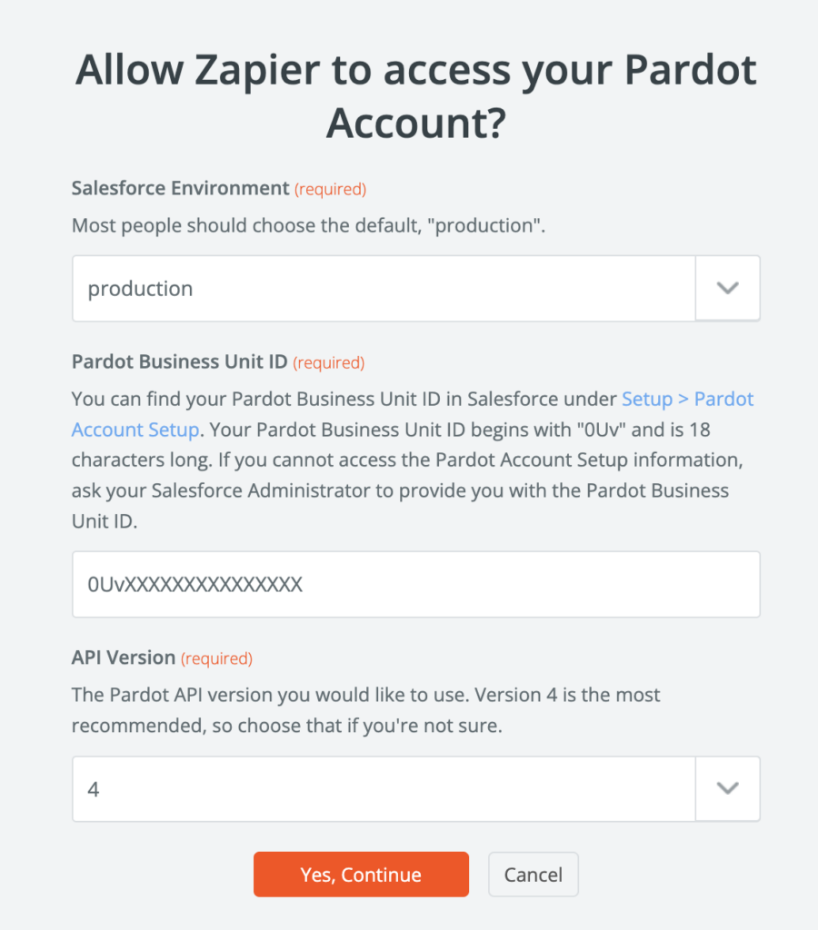Click the "production" value in the environment selector
Image resolution: width=818 pixels, height=930 pixels.
[139, 288]
